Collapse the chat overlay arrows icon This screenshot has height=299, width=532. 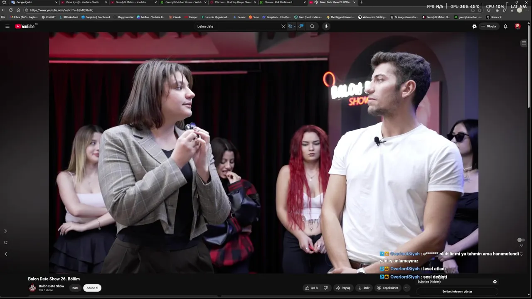521,254
